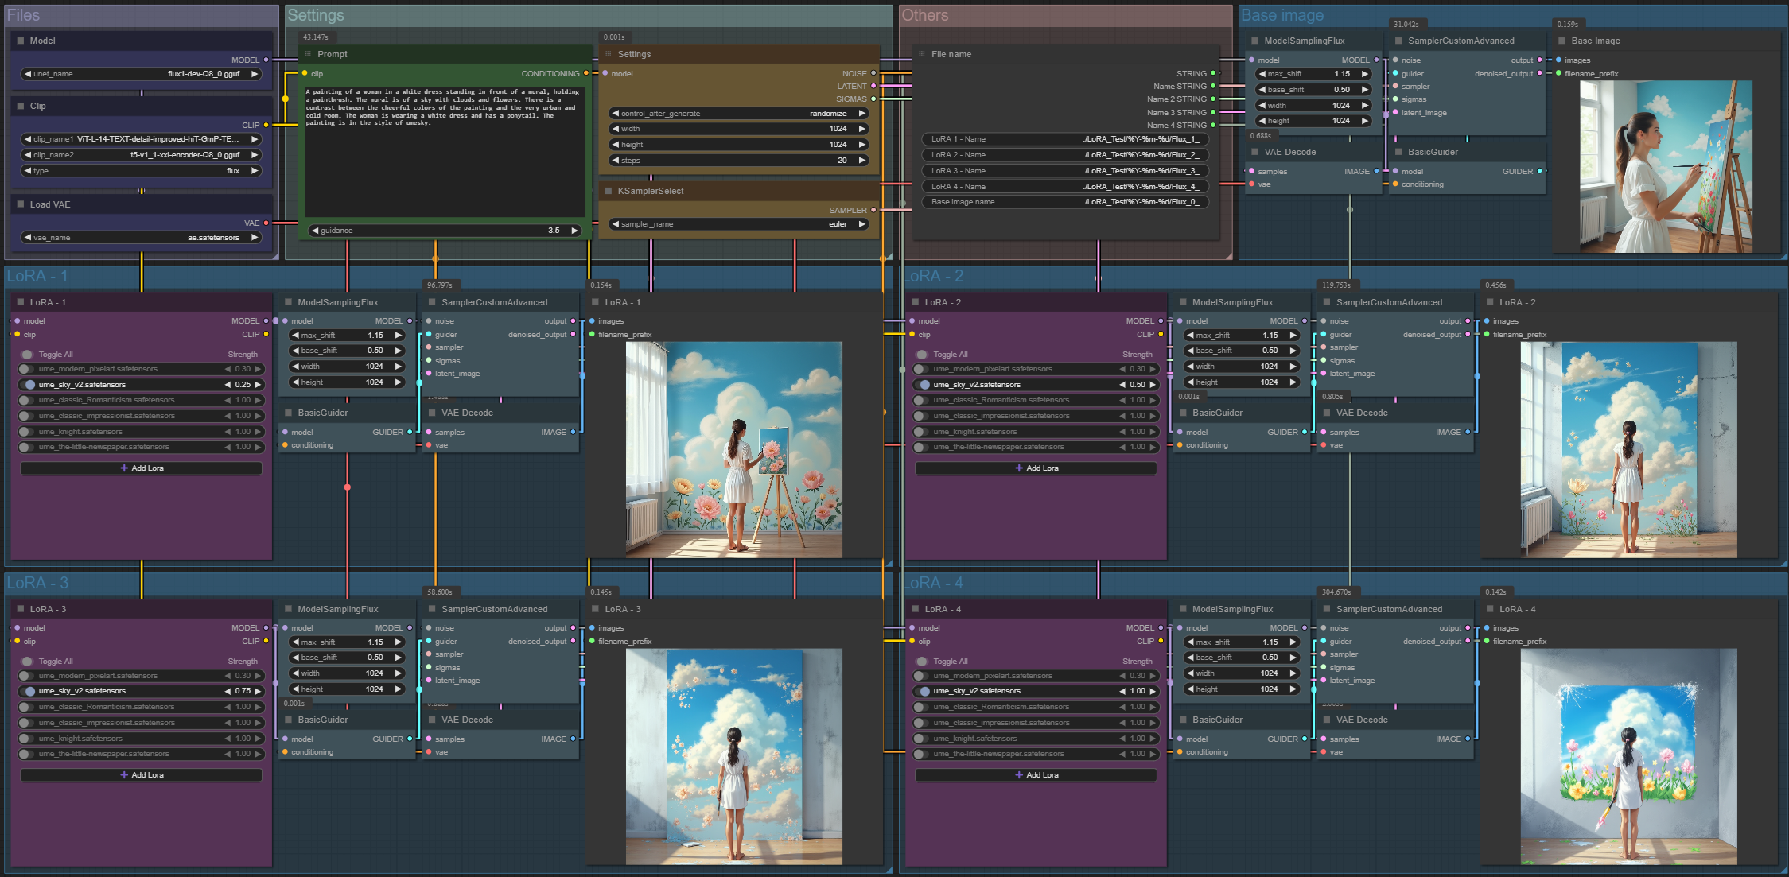Collapse the KSamplerSelect node

pos(609,191)
